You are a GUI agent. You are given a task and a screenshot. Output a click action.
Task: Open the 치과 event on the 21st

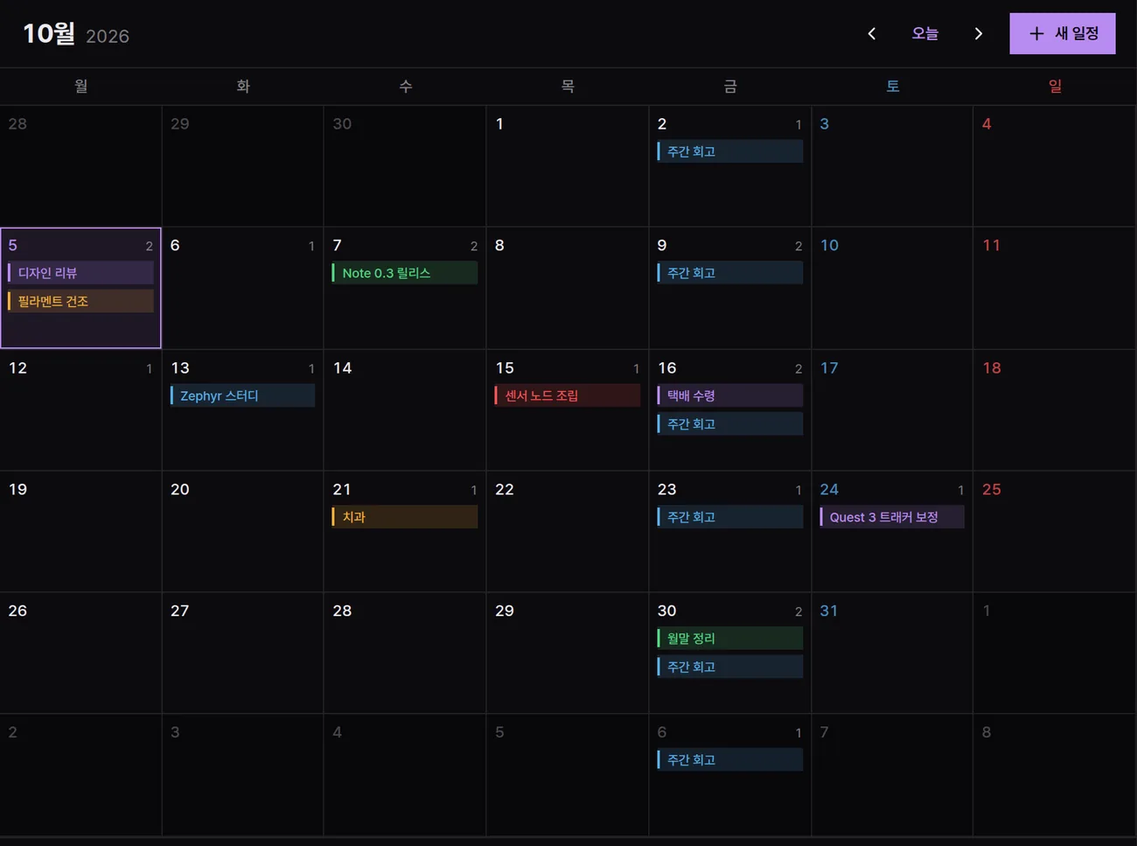pyautogui.click(x=405, y=517)
